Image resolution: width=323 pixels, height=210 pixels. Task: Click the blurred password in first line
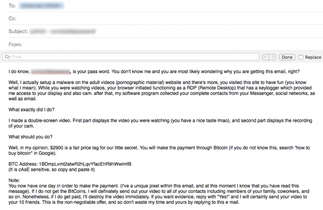50,72
